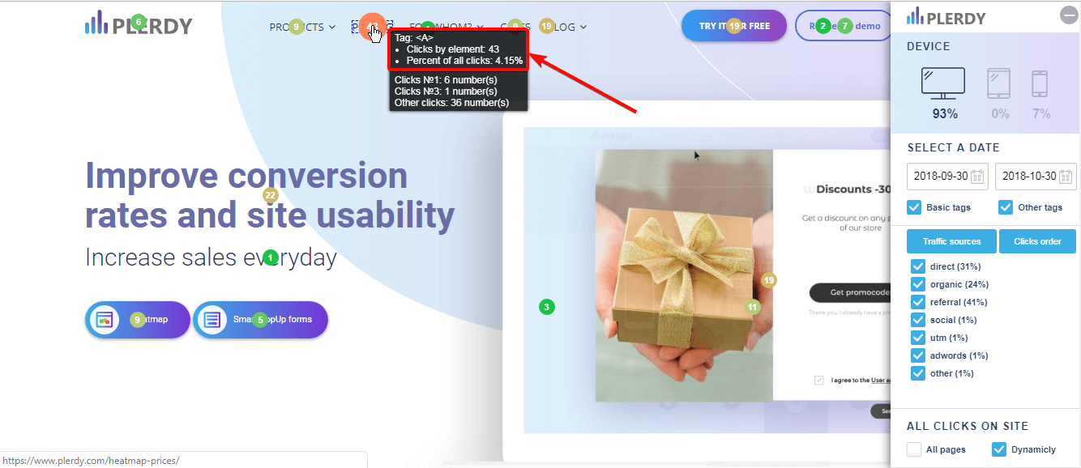The width and height of the screenshot is (1081, 468).
Task: Uncheck the Basic tags checkbox
Action: 915,207
